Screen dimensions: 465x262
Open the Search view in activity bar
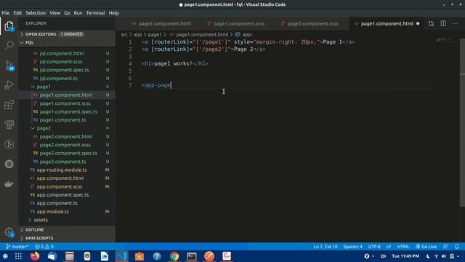[9, 45]
